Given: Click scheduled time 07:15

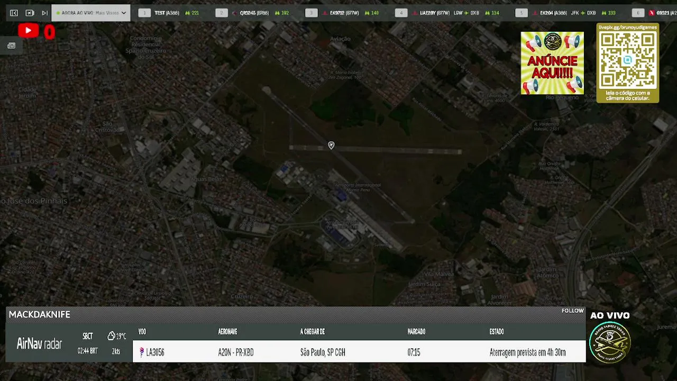Looking at the screenshot, I should coord(414,352).
